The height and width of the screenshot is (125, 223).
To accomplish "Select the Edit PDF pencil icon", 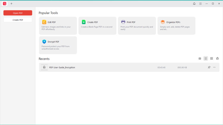I will click(44, 22).
